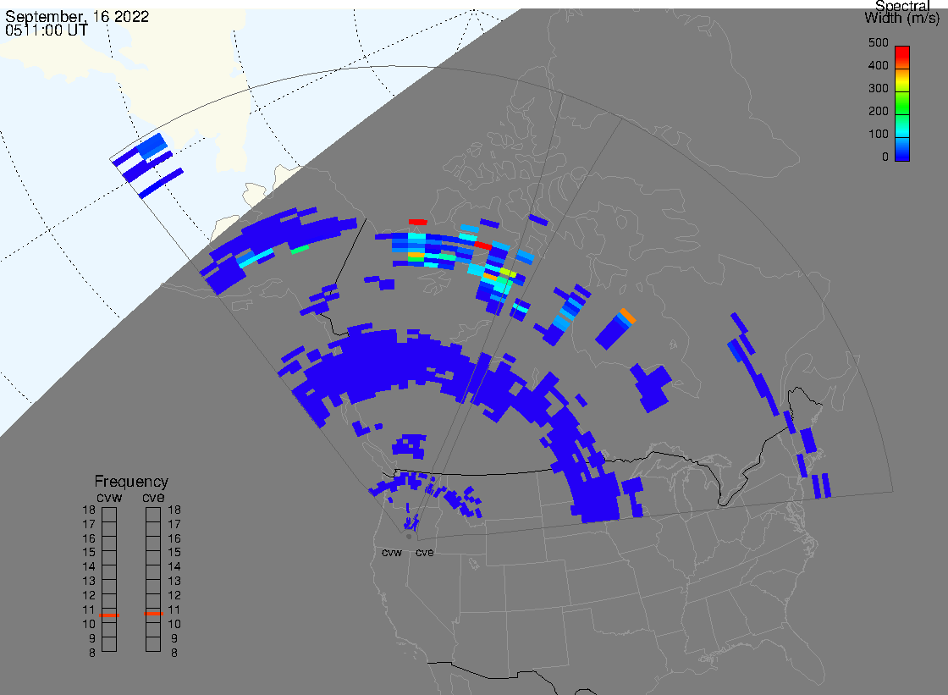
Task: Click the spectral width color bar
Action: click(902, 103)
